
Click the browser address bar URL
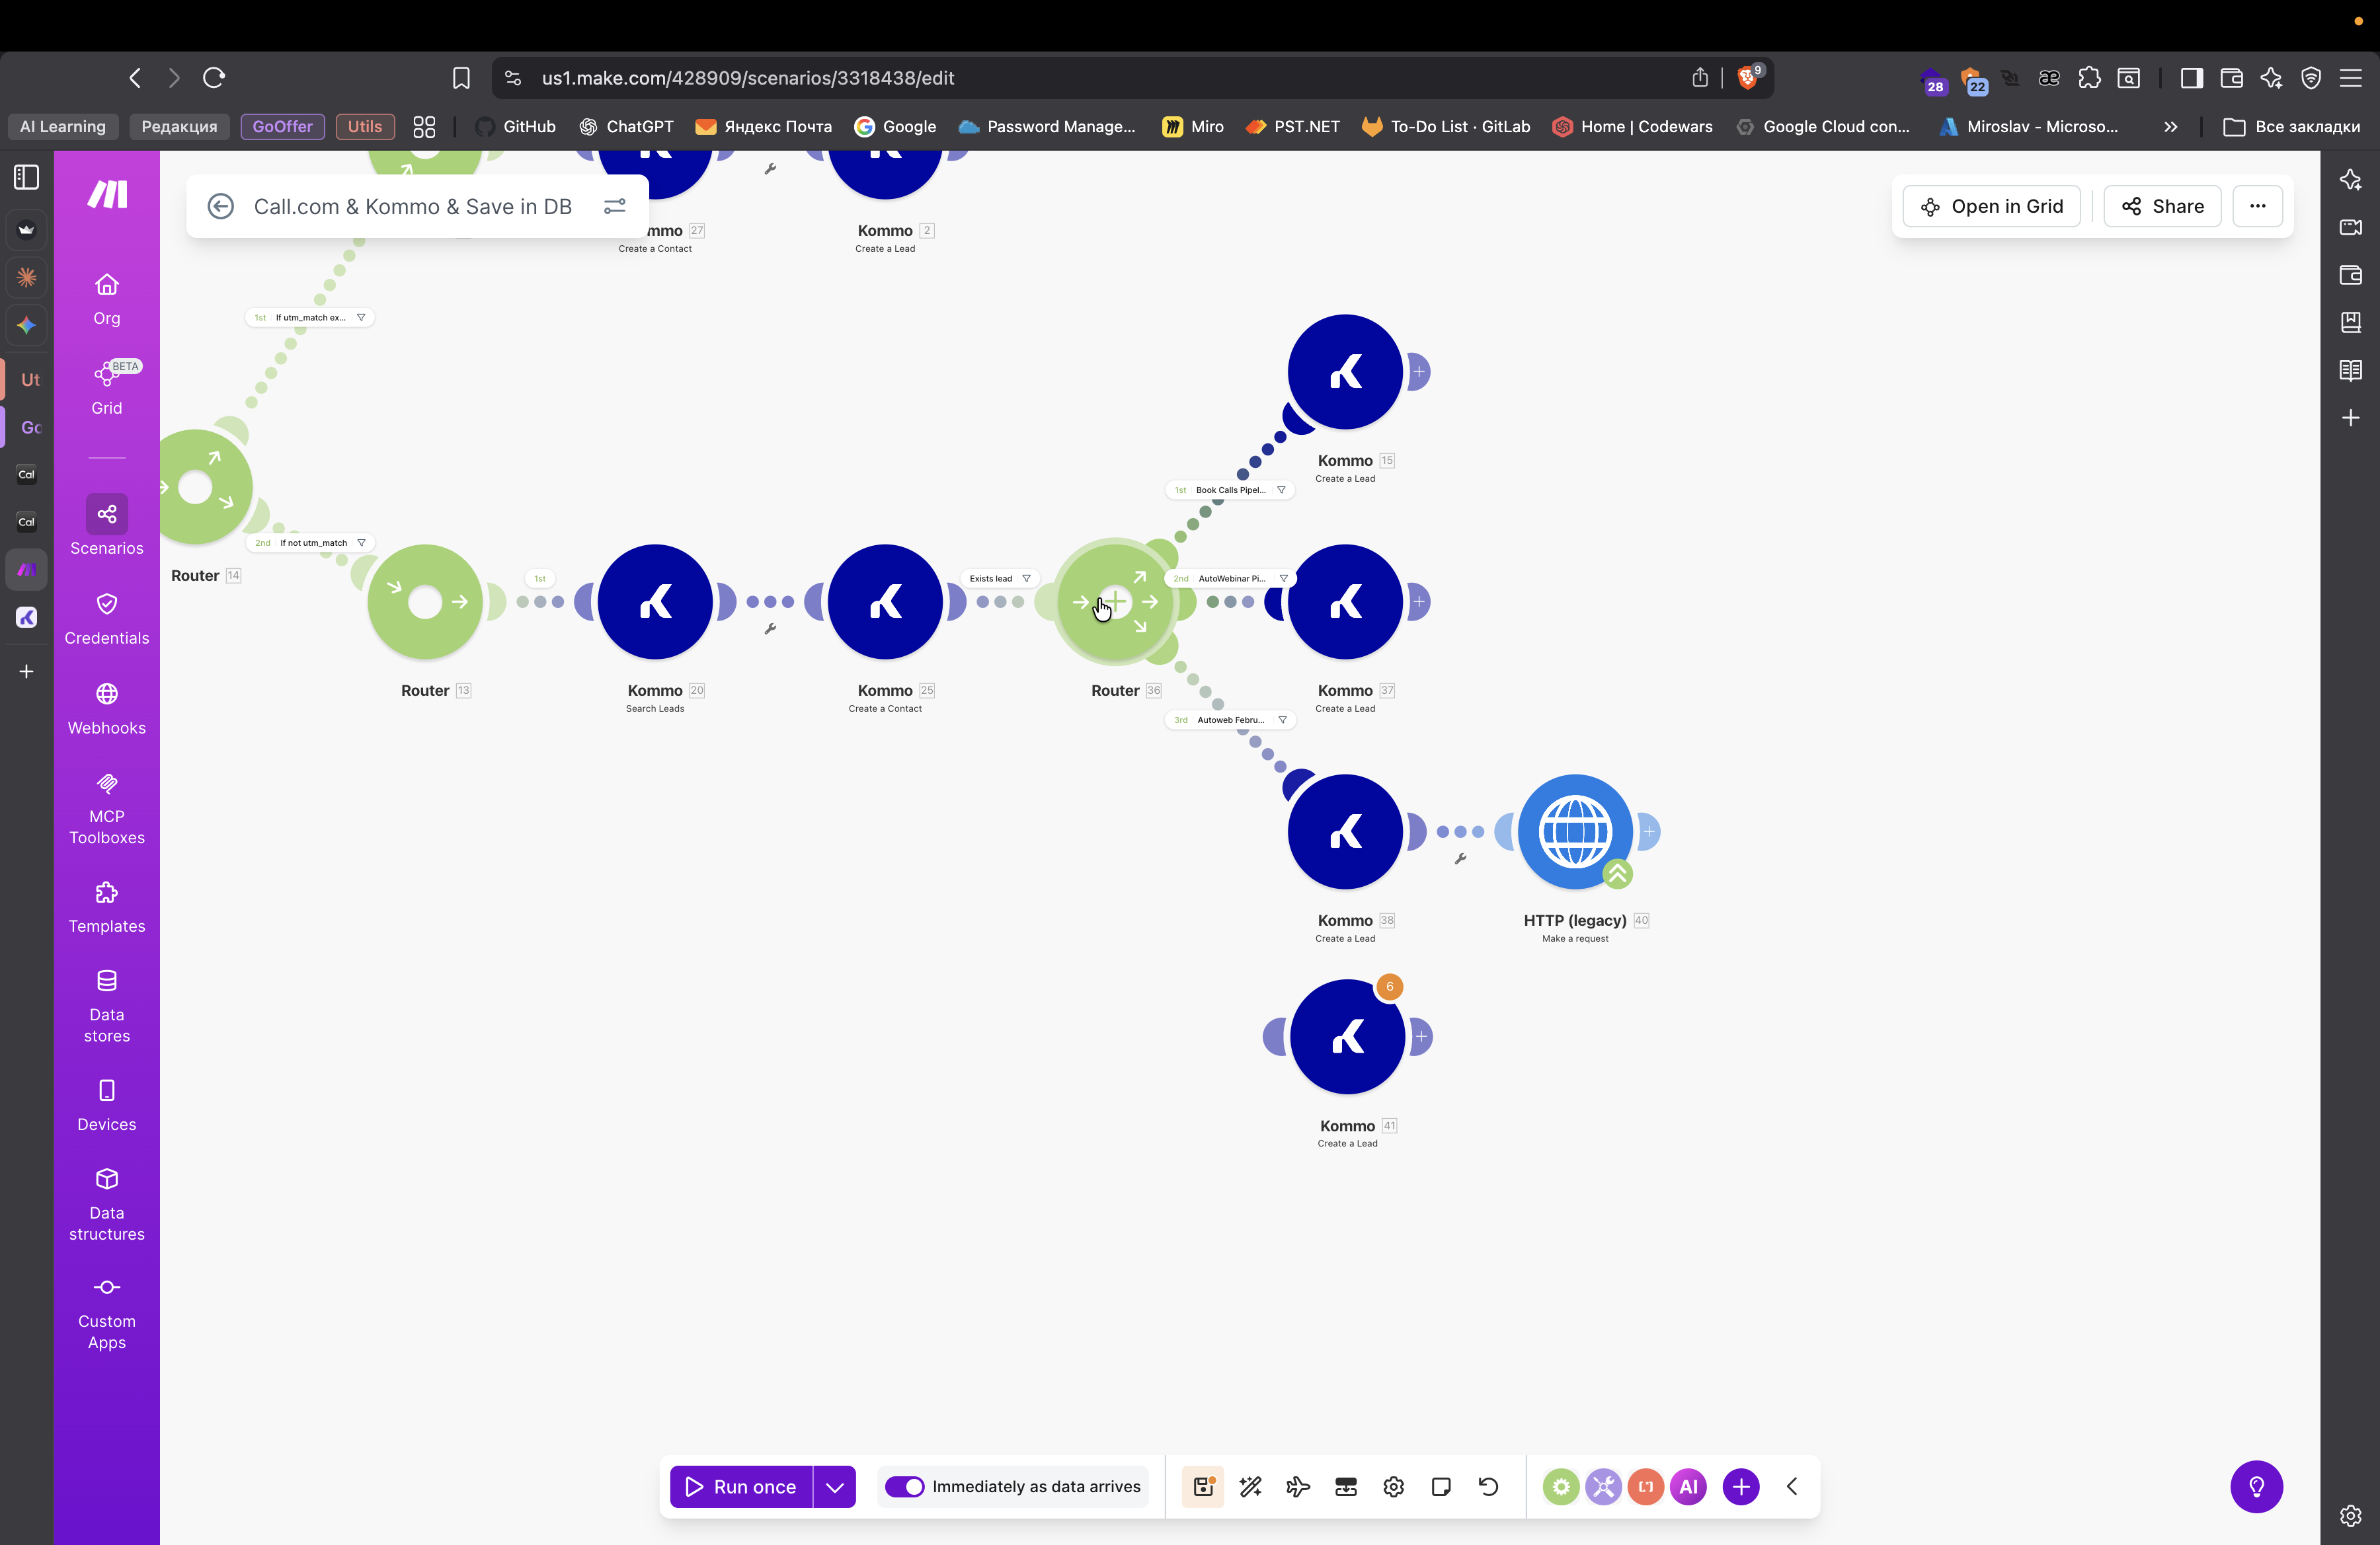[748, 78]
